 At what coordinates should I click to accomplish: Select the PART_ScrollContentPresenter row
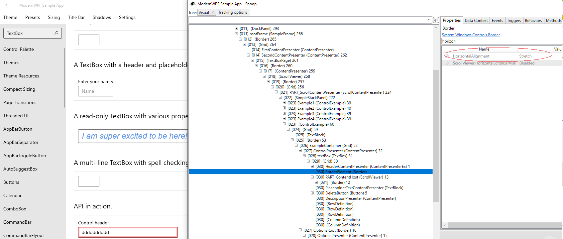click(x=335, y=92)
